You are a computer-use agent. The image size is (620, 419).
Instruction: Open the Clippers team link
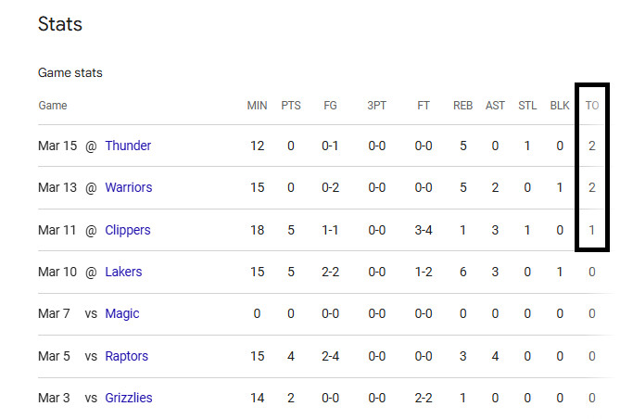click(x=128, y=230)
